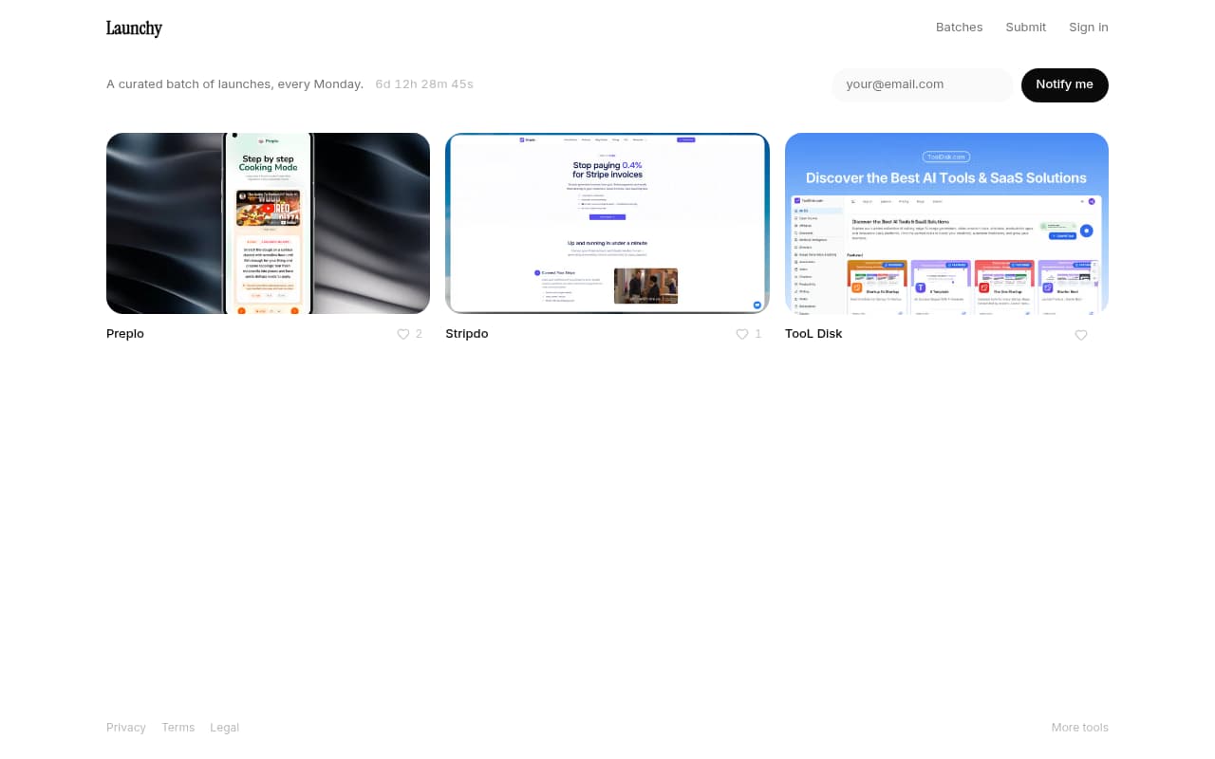The width and height of the screenshot is (1215, 759).
Task: Select the Sign in link
Action: [x=1089, y=27]
